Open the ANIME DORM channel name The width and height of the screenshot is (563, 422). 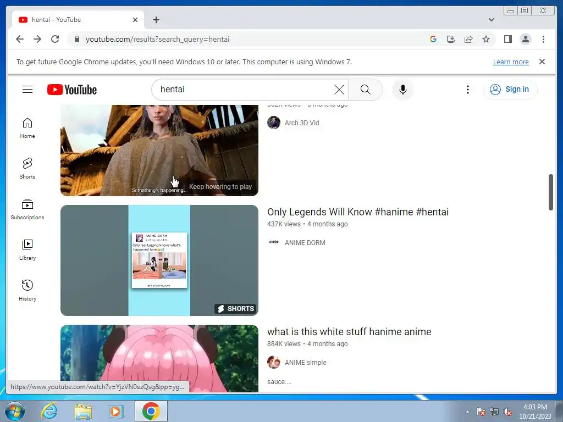tap(305, 242)
